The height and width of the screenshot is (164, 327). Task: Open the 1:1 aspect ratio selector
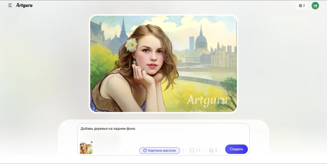tap(195, 151)
